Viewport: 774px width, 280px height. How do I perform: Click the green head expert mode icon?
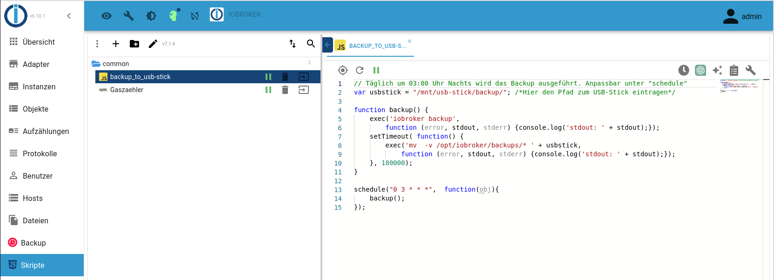[x=174, y=15]
